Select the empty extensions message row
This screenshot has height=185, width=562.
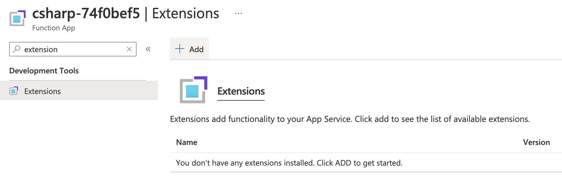(289, 163)
